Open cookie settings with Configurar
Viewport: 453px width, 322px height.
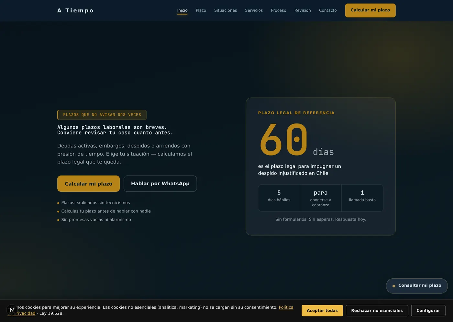pos(428,311)
